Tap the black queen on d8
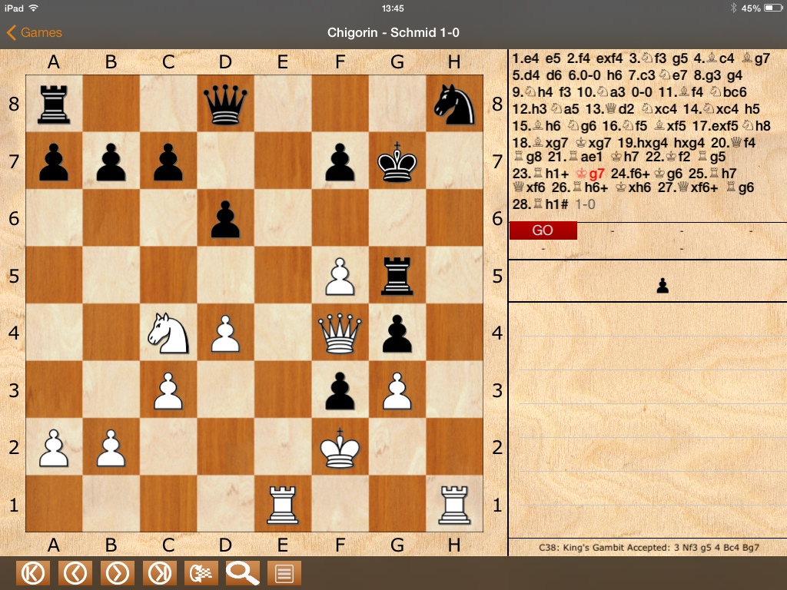 pyautogui.click(x=225, y=104)
